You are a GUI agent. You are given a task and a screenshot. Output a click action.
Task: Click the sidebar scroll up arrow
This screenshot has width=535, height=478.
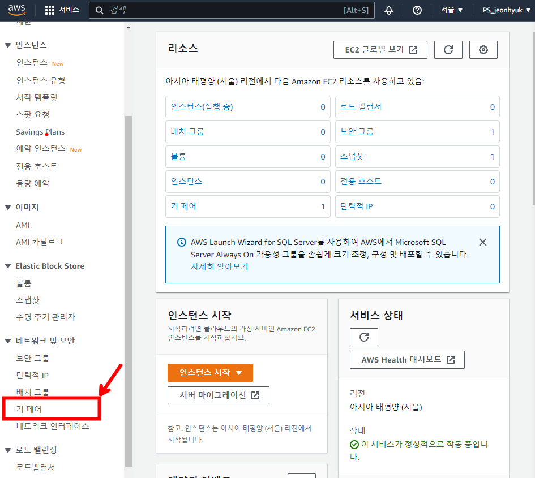pos(129,27)
